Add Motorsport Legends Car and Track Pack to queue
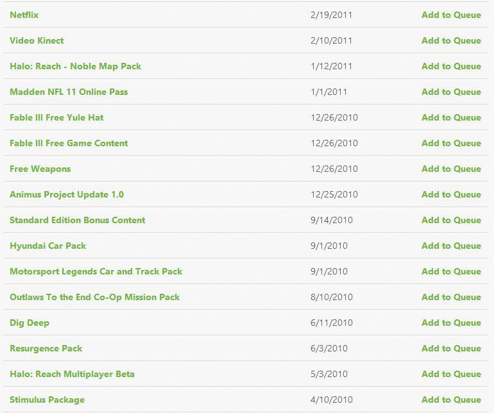The width and height of the screenshot is (494, 413). [451, 271]
